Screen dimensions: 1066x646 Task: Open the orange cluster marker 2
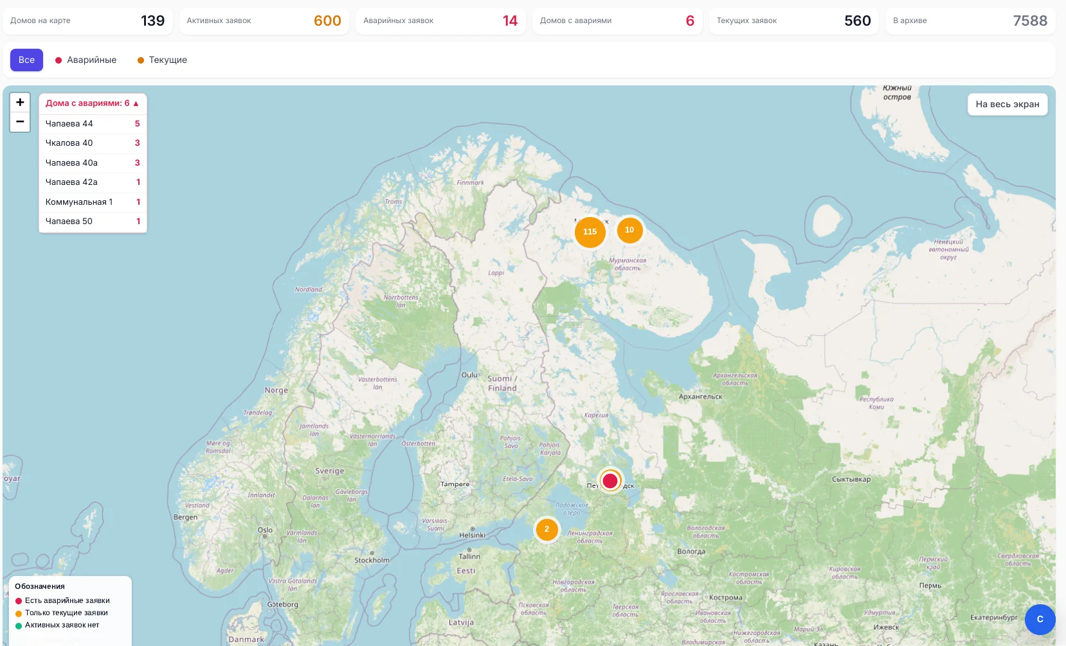click(547, 530)
